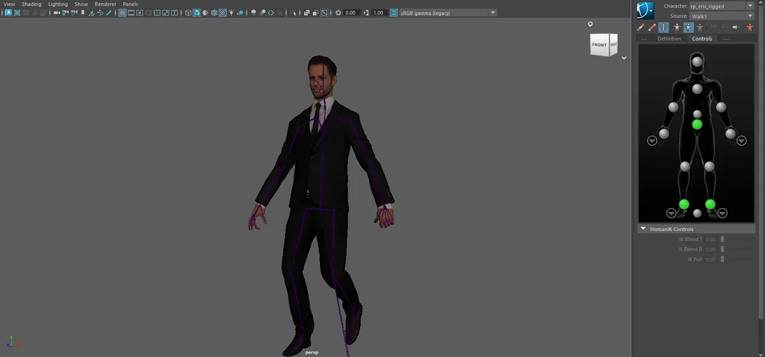Screen dimensions: 765x357
Task: Switch viewport to Wireframe display
Action: (x=188, y=13)
